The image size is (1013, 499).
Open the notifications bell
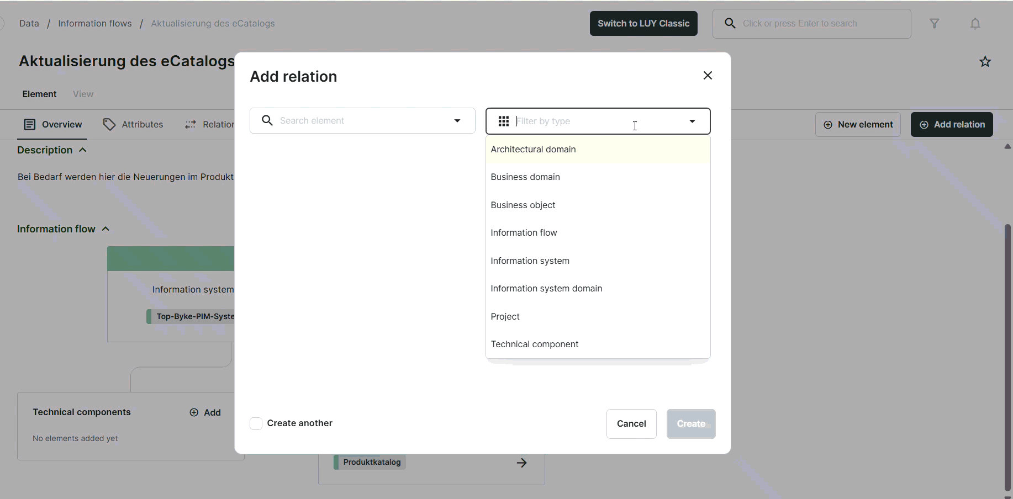[975, 24]
